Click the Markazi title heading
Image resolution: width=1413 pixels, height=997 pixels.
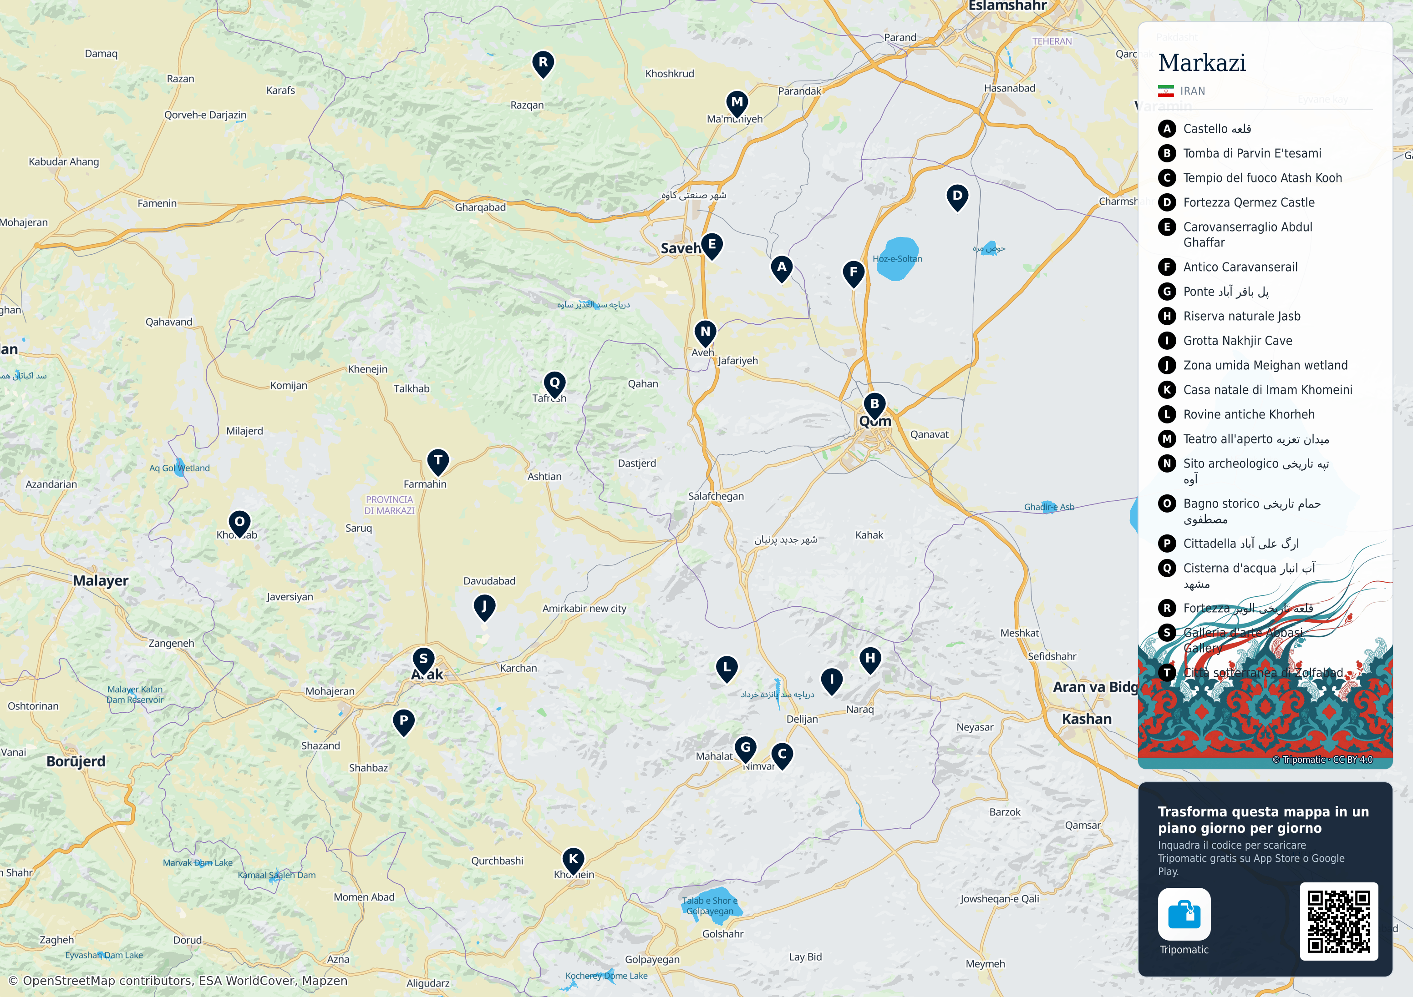pos(1202,63)
